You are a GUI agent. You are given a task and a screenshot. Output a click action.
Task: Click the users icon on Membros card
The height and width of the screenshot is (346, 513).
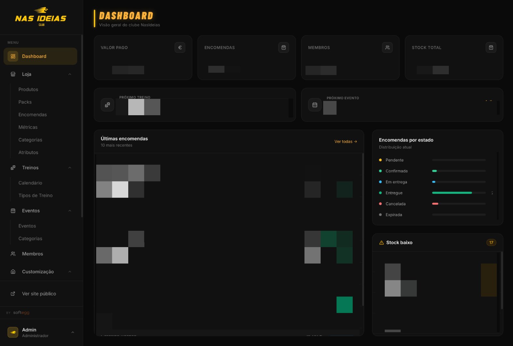387,47
